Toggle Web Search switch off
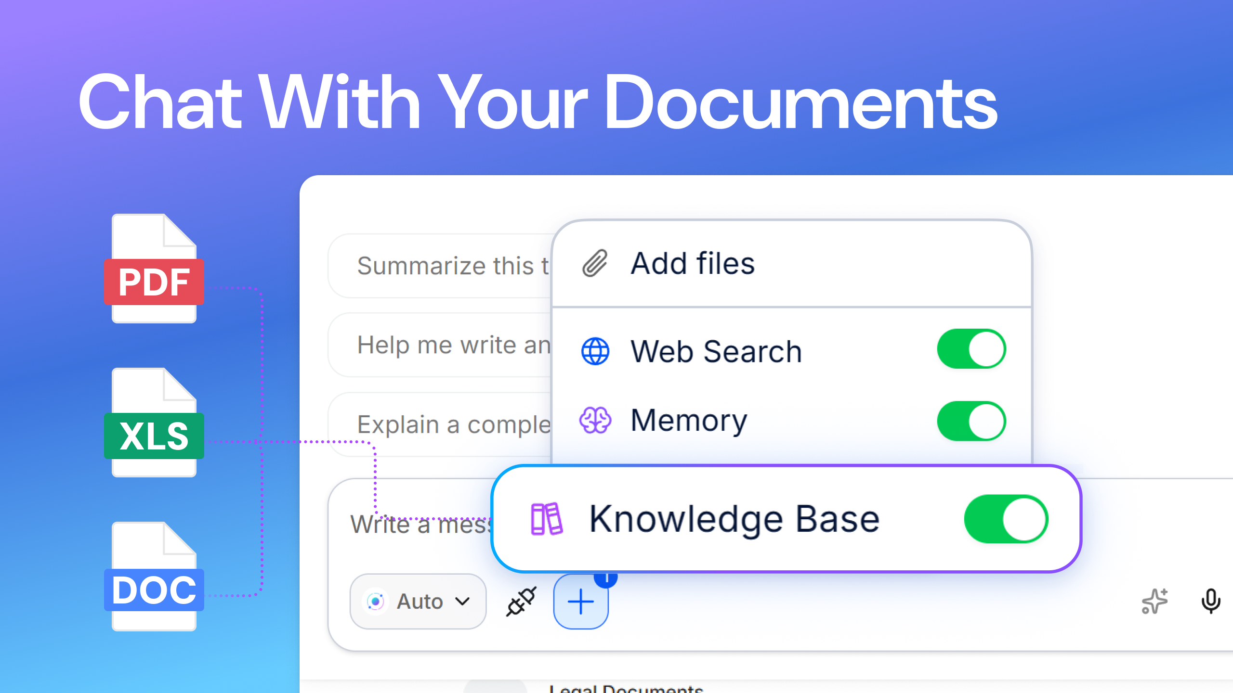Screen dimensions: 1233x693 point(971,349)
